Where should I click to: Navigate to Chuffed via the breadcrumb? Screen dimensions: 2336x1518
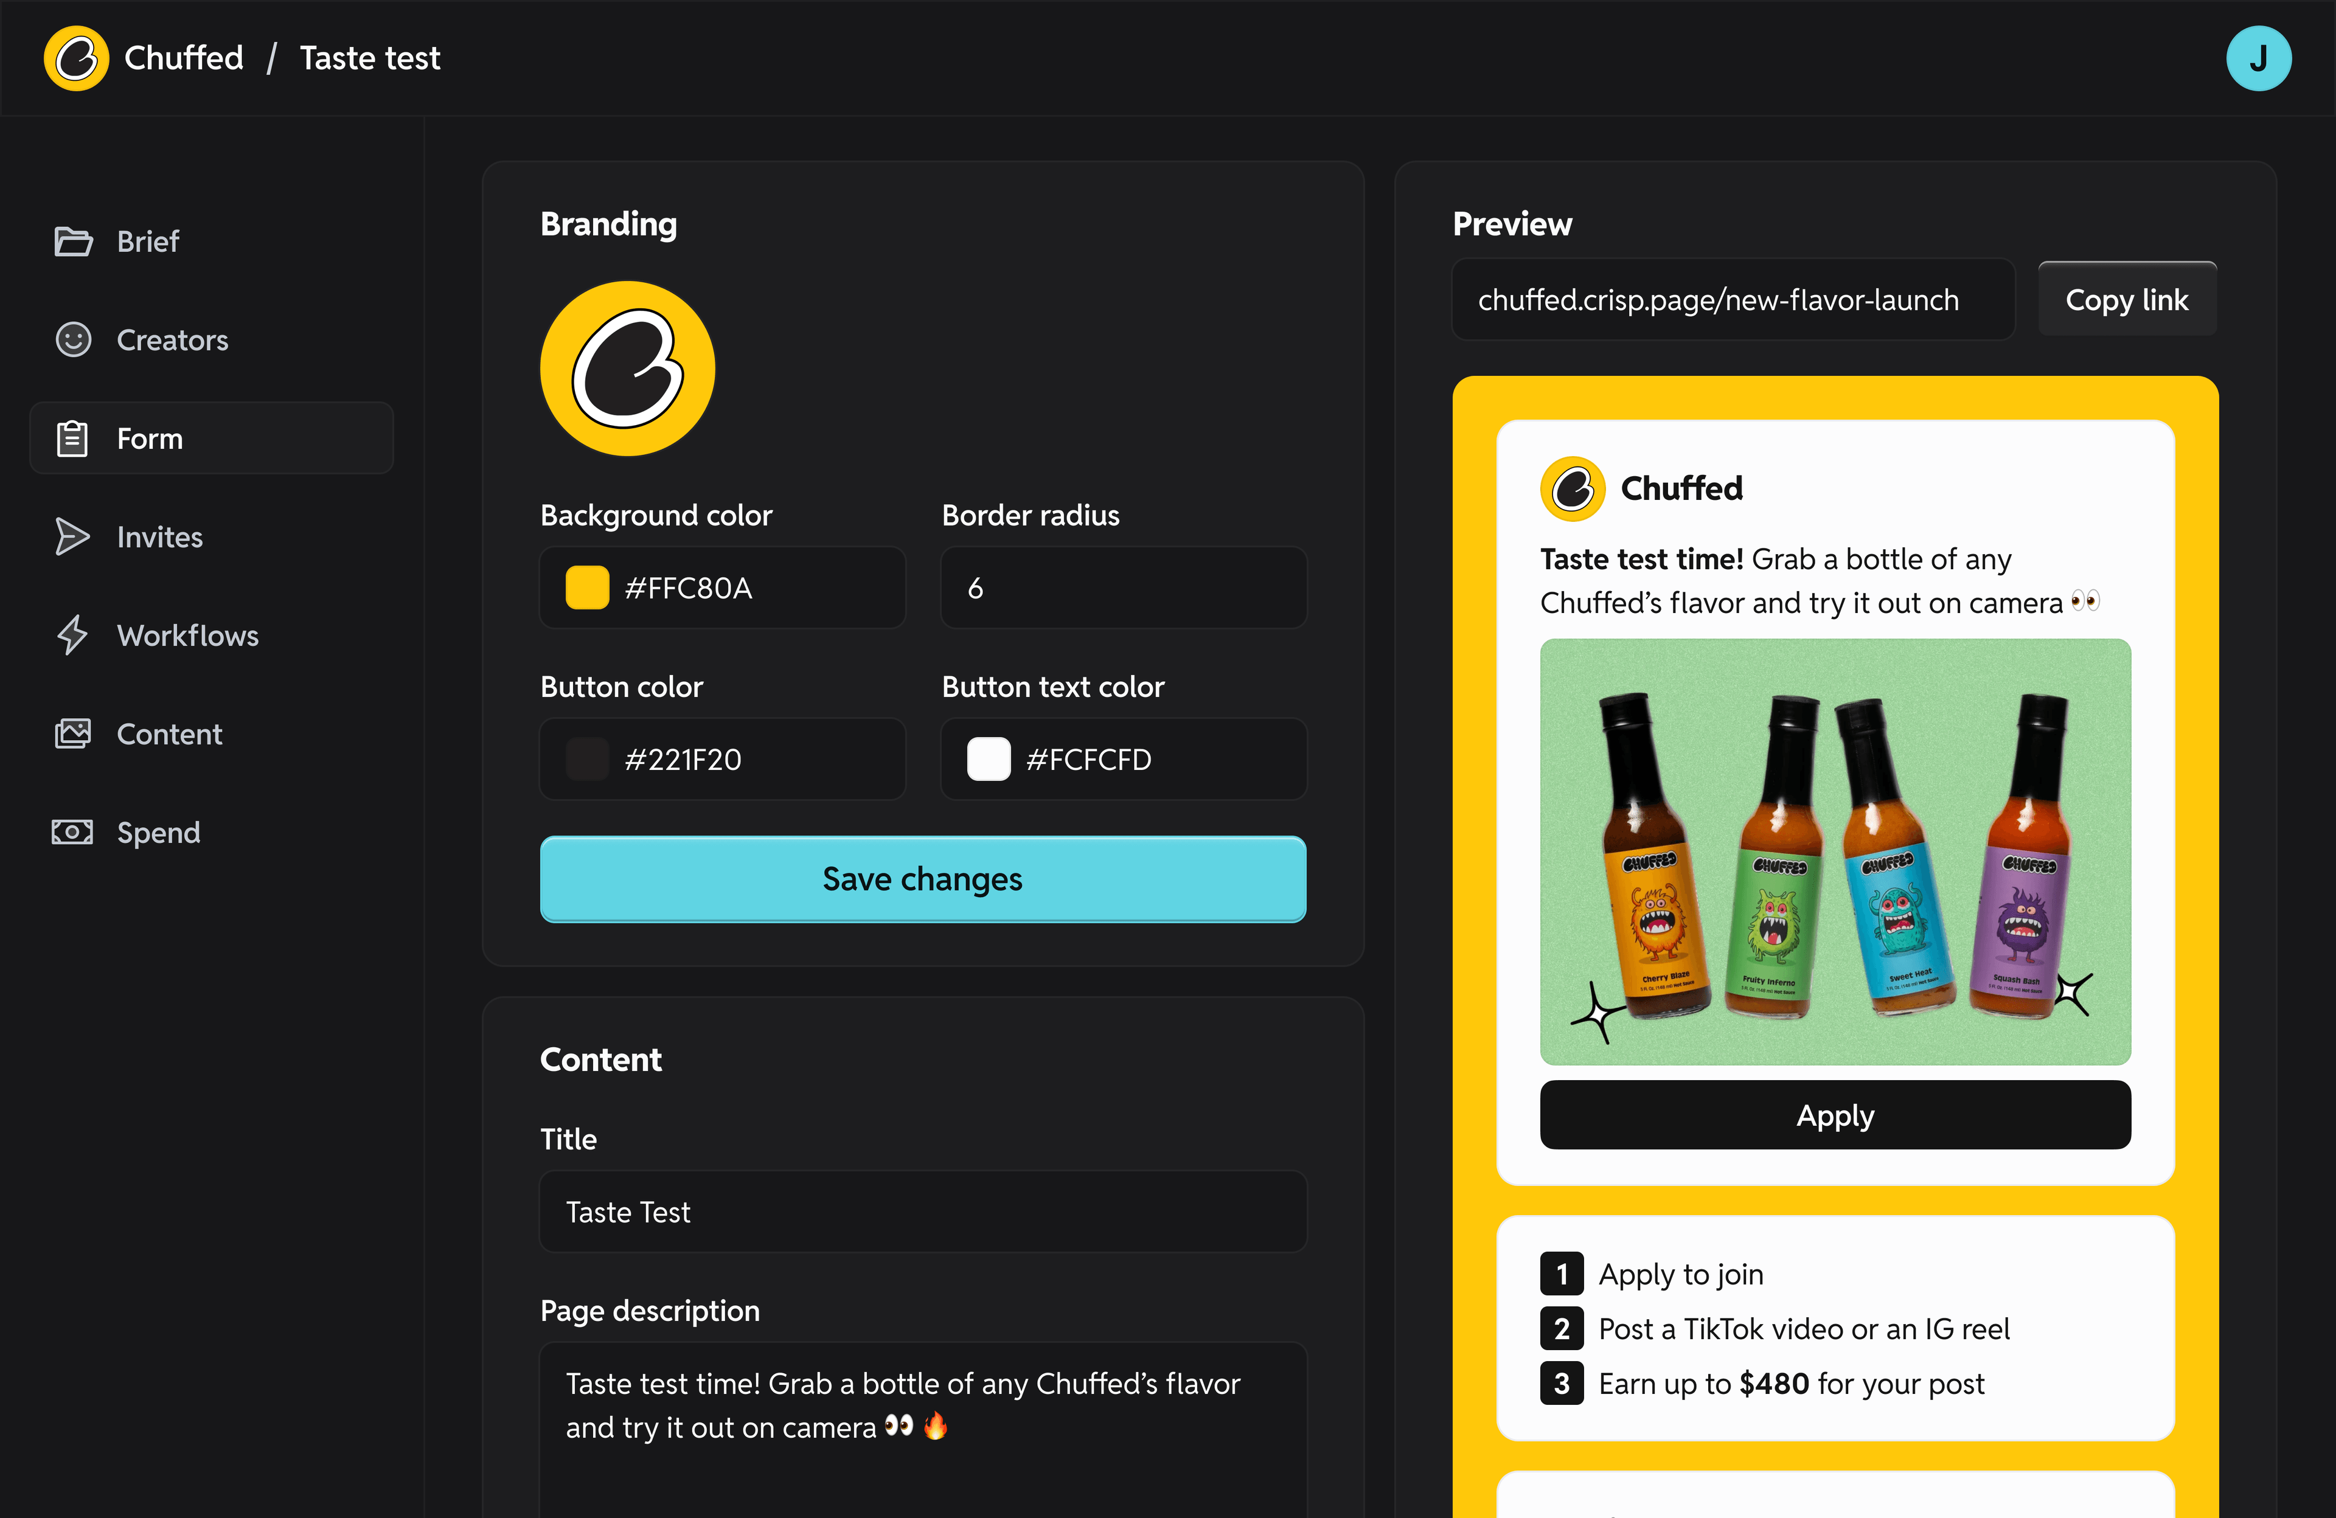(184, 58)
